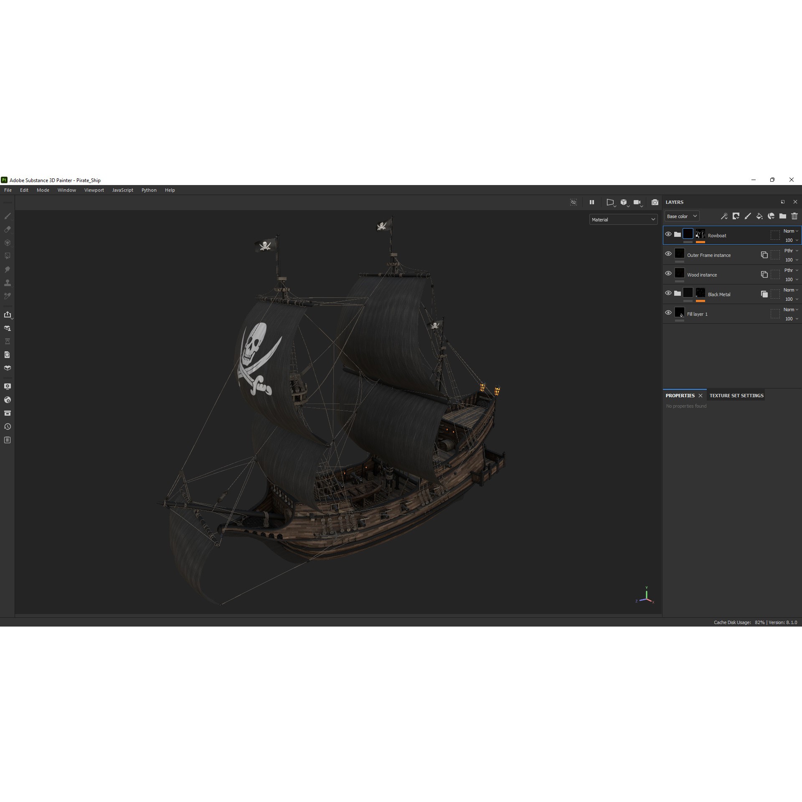This screenshot has height=802, width=802.
Task: Create a new folder in the Layers panel
Action: pos(782,216)
